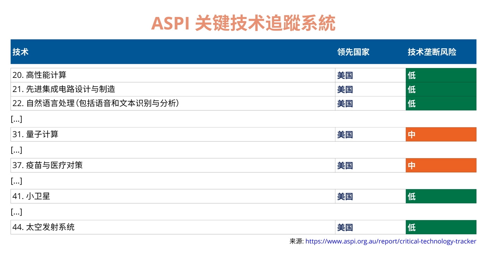Viewport: 487px width, 254px height.
Task: Select the orange "中" risk cell for 疫苗与医疗对策
Action: point(441,165)
